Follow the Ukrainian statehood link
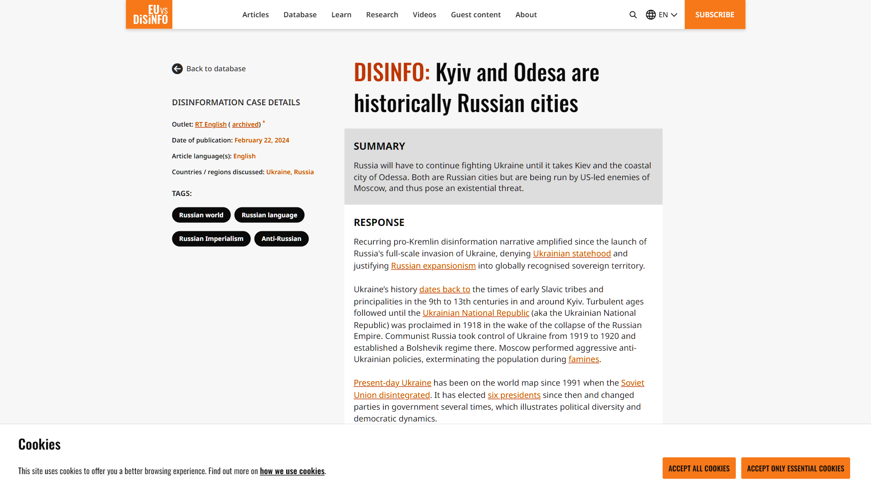Image resolution: width=871 pixels, height=490 pixels. coord(572,254)
